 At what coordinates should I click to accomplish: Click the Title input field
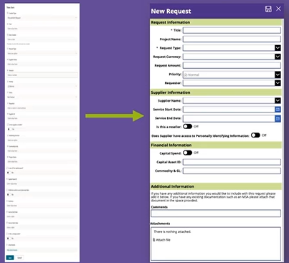click(x=232, y=30)
